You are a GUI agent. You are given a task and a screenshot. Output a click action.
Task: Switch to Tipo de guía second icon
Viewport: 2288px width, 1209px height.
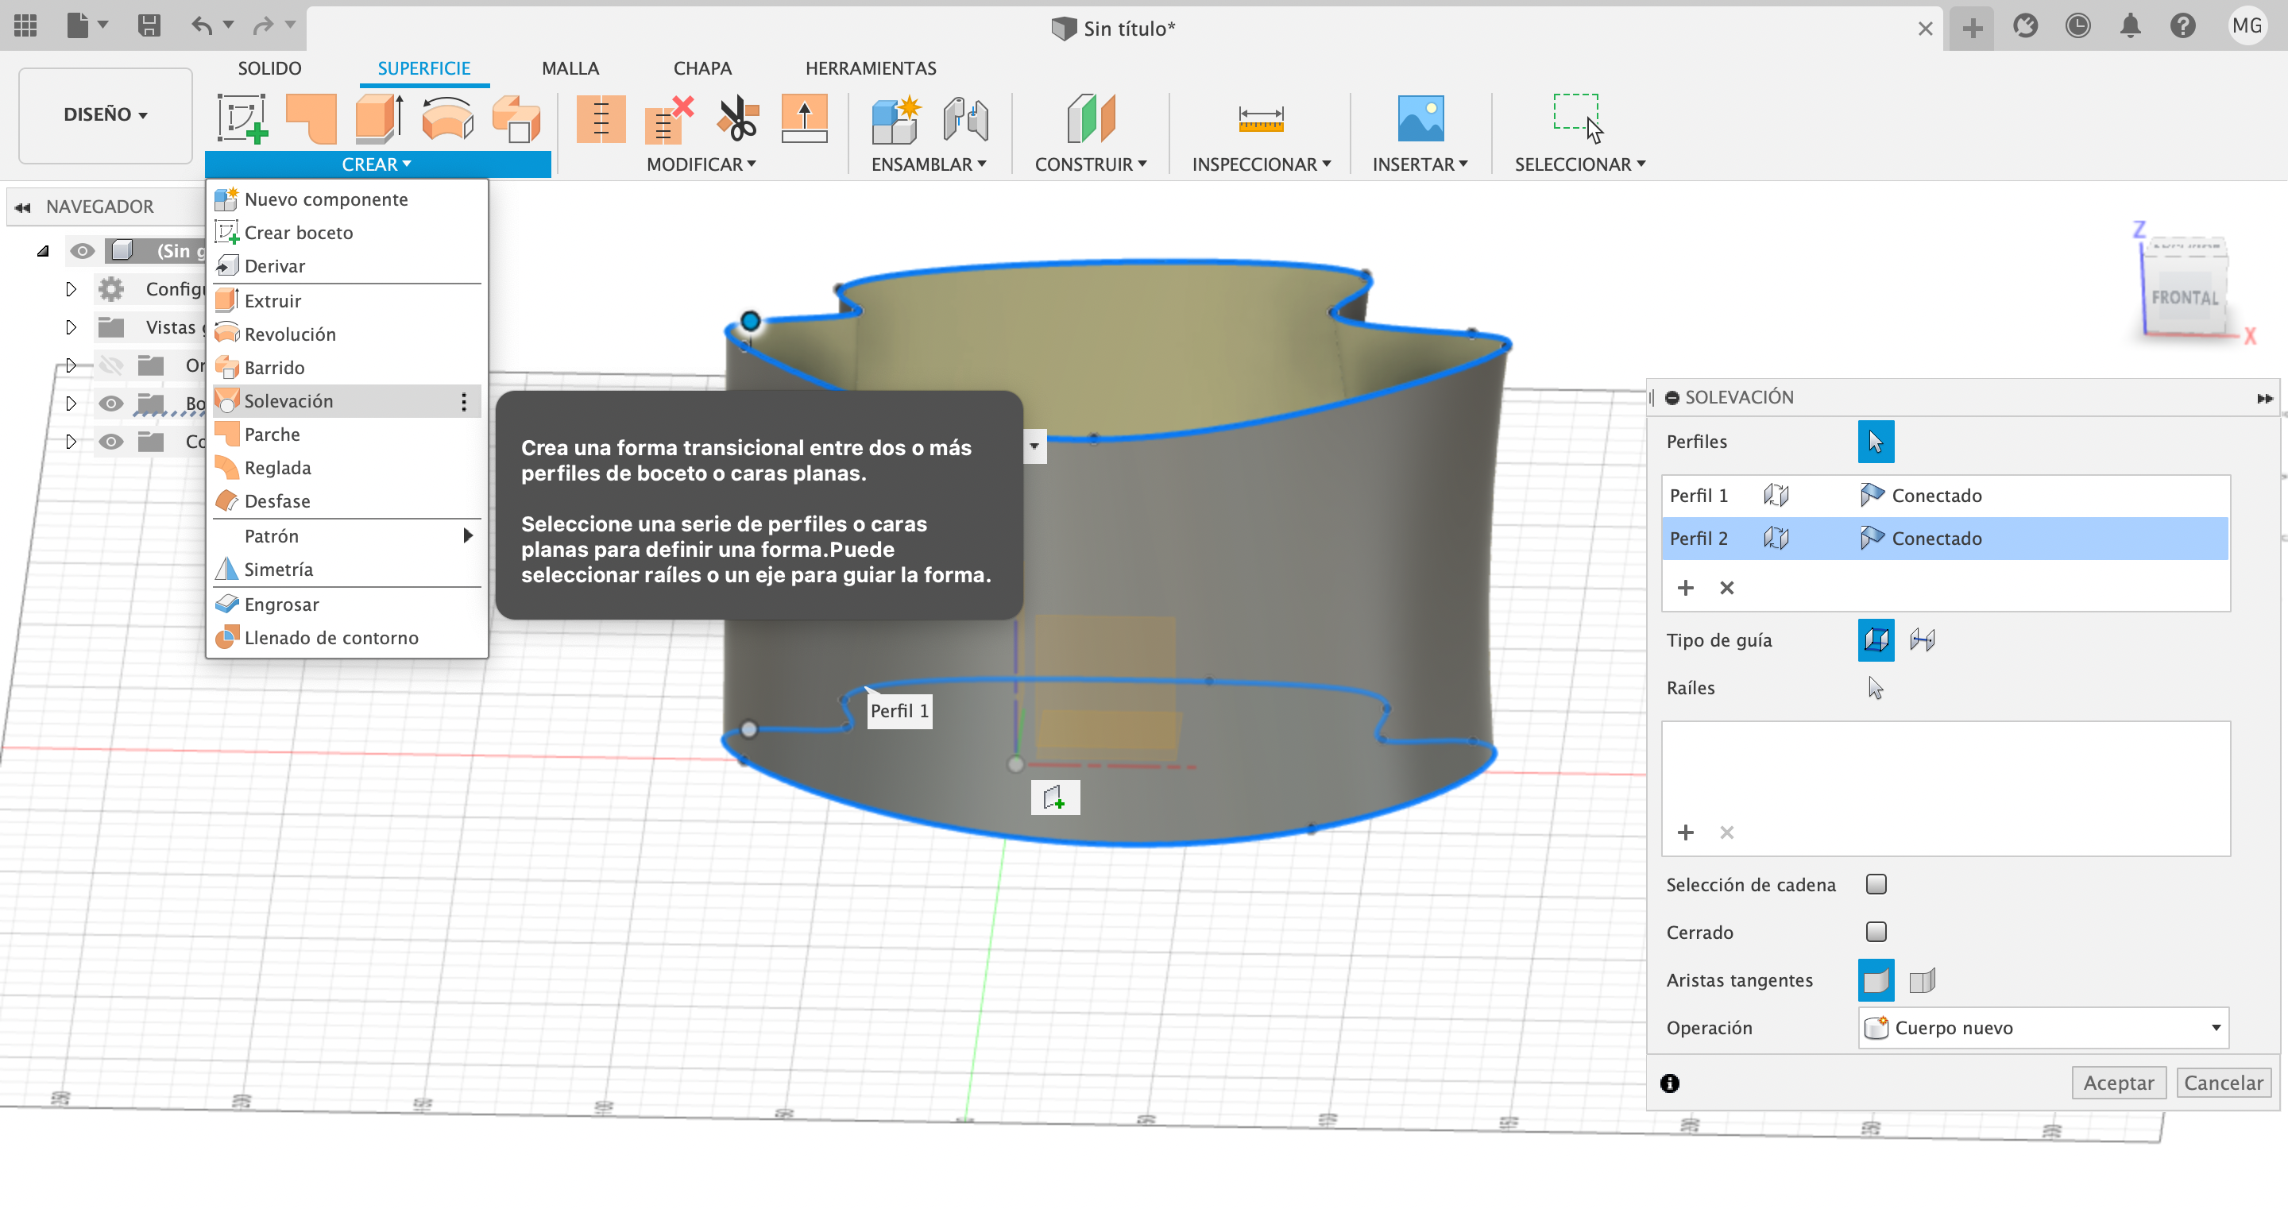(x=1920, y=639)
